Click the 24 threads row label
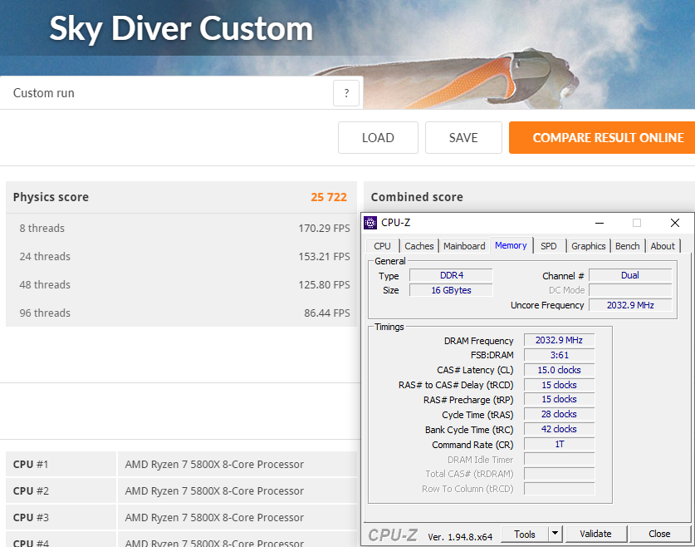This screenshot has width=695, height=547. 45,257
